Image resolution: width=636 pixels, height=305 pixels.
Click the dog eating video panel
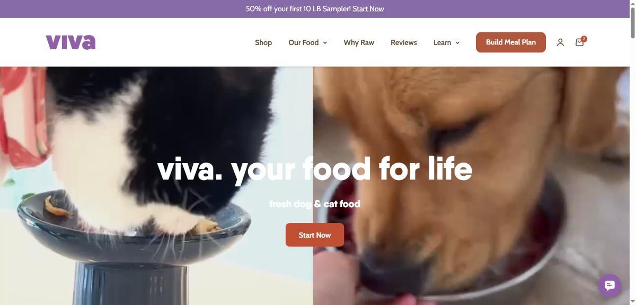tap(471, 185)
